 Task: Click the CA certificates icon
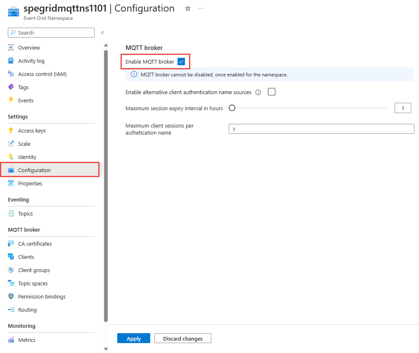(x=11, y=244)
